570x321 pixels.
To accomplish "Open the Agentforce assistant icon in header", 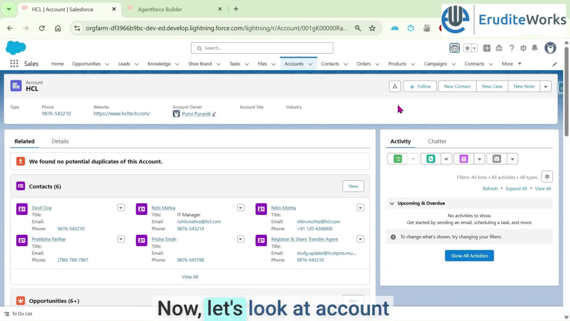I will click(454, 48).
